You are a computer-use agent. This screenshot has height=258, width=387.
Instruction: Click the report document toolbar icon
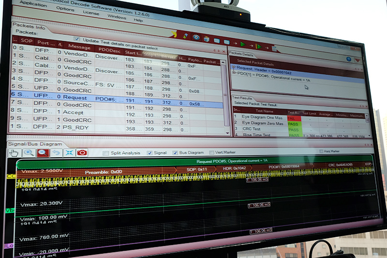(274, 48)
